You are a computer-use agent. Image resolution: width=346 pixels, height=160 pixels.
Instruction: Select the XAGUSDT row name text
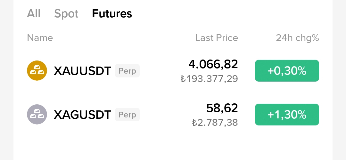(82, 115)
